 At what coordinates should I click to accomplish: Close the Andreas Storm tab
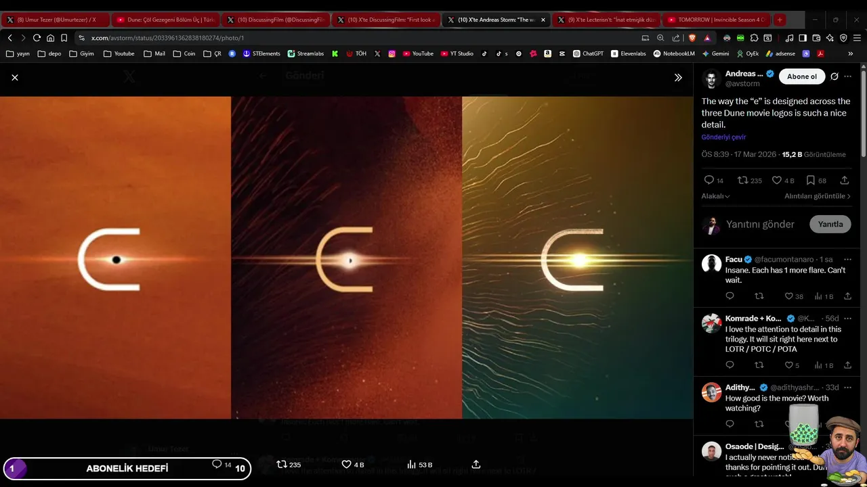point(543,20)
